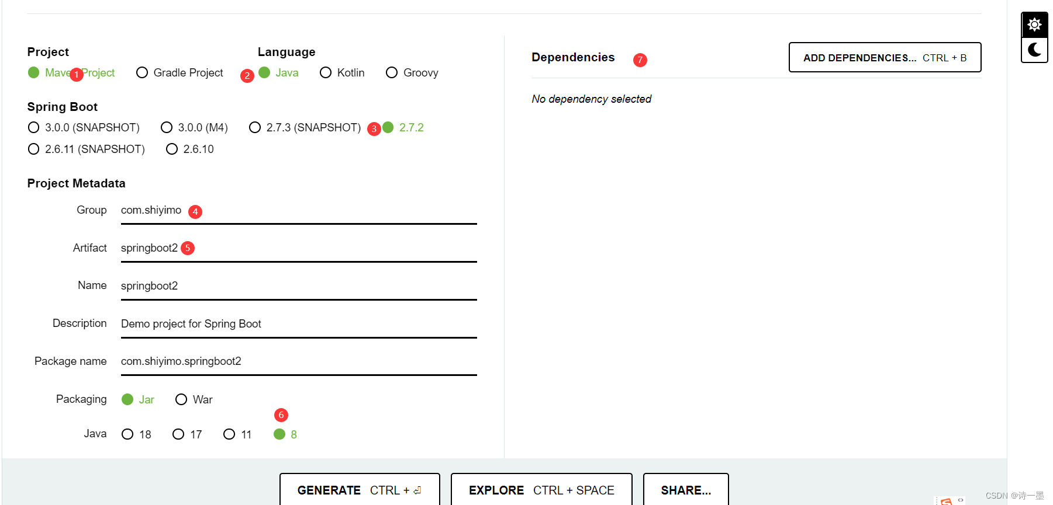Edit the Description field
This screenshot has width=1053, height=505.
point(299,324)
